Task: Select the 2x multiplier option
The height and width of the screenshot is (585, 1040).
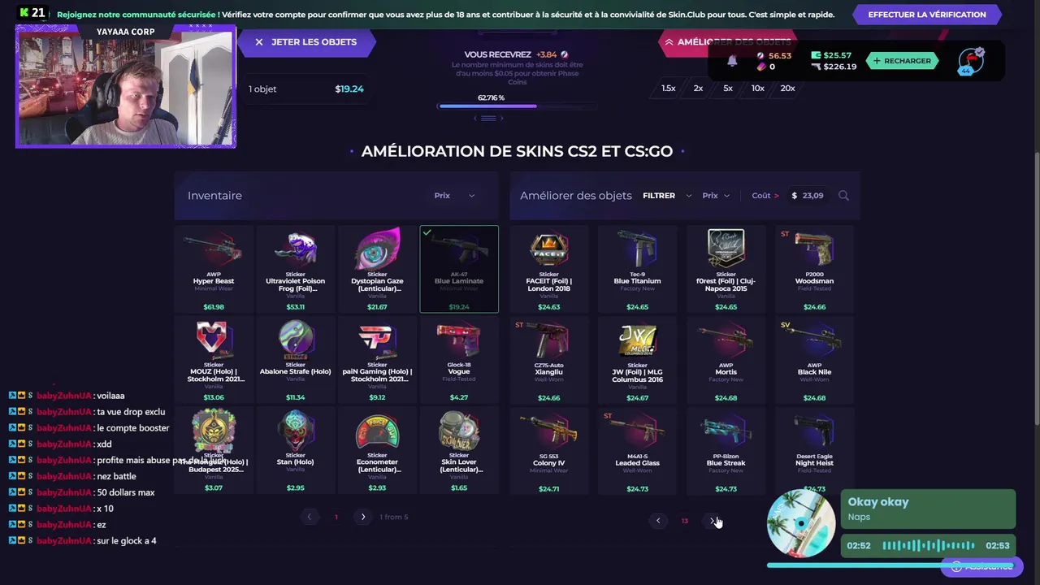Action: [x=698, y=89]
